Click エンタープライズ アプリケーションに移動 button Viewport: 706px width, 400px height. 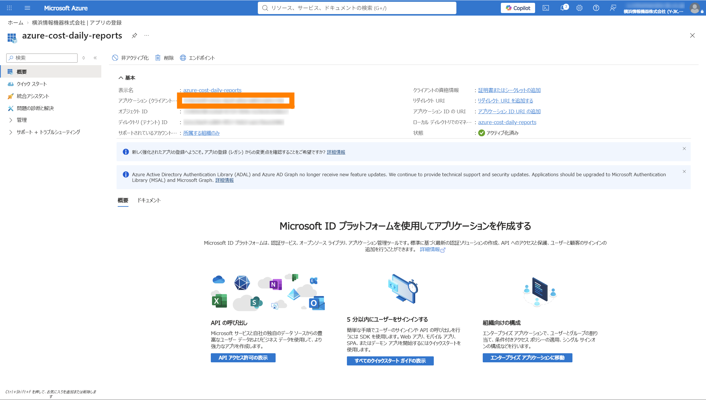tap(527, 358)
